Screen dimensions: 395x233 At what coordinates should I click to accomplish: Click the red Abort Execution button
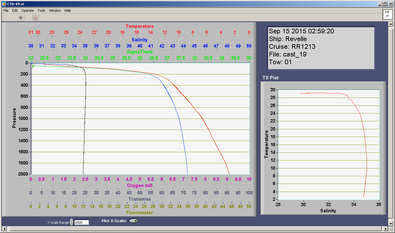[x=35, y=18]
